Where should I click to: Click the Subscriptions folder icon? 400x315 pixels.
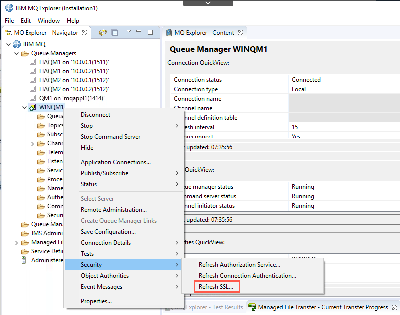coord(41,134)
